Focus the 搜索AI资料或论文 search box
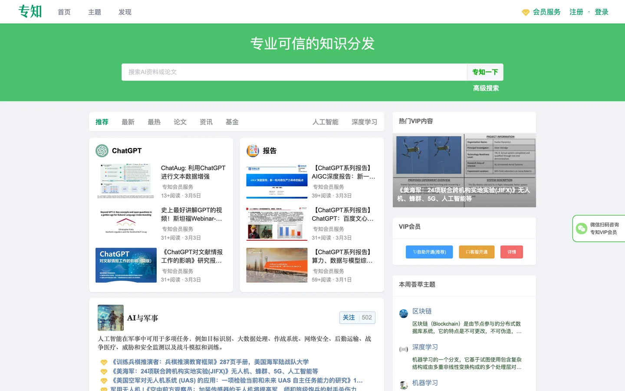The height and width of the screenshot is (391, 625). point(294,72)
